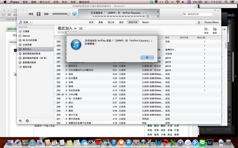Click the up arrow in the status display
Viewport: 238px width, 148px height.
point(158,11)
